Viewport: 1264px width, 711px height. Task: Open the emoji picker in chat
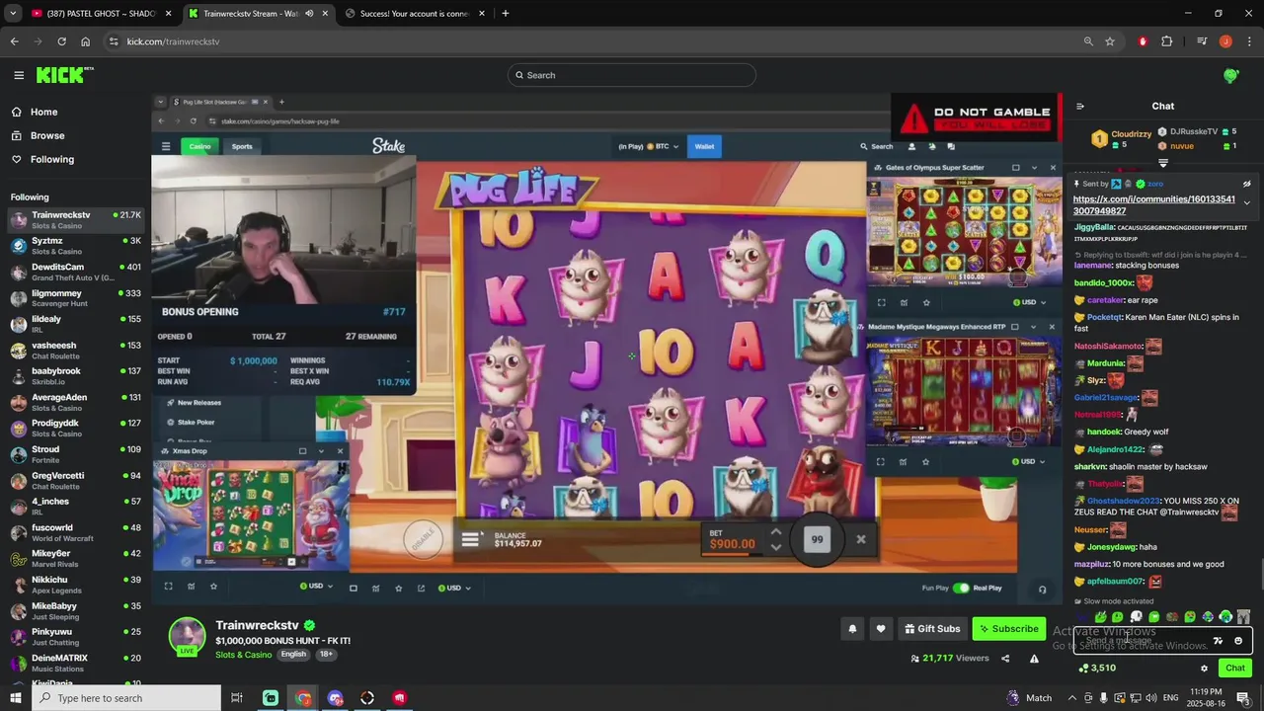pyautogui.click(x=1238, y=641)
